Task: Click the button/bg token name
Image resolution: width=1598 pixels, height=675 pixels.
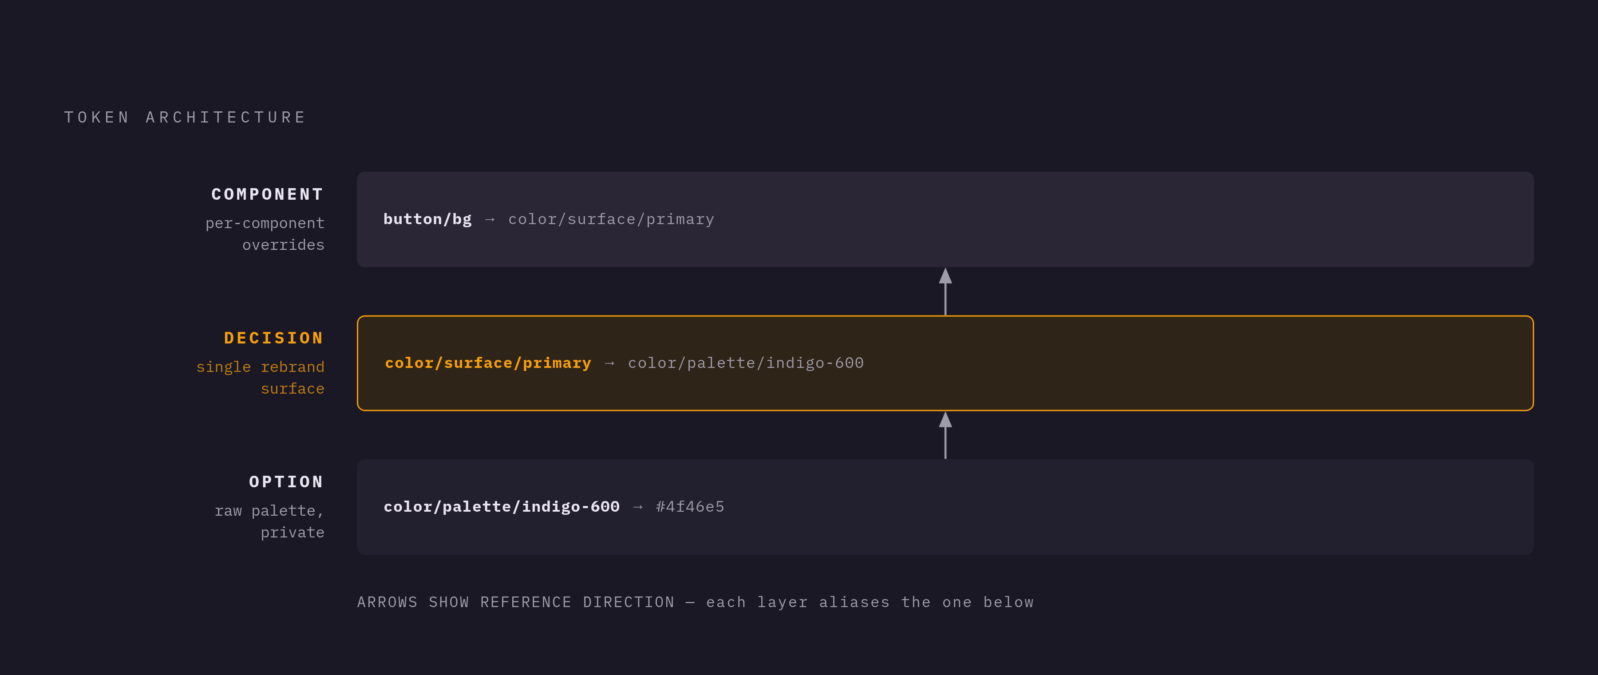Action: pos(427,219)
